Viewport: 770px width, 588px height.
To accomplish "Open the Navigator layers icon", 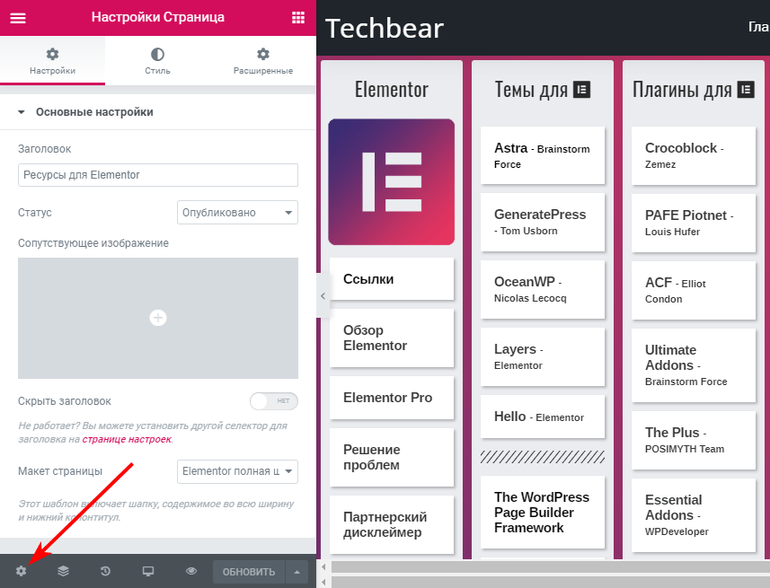I will tap(63, 571).
